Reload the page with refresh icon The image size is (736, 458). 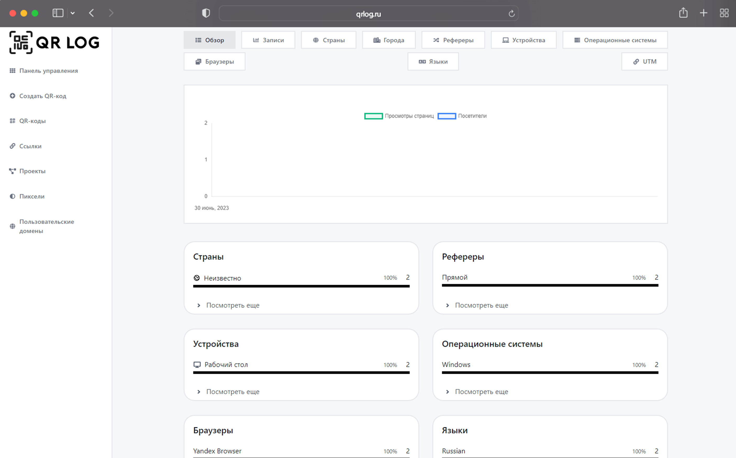512,14
